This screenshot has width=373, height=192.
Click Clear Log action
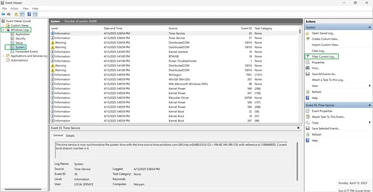pyautogui.click(x=318, y=51)
